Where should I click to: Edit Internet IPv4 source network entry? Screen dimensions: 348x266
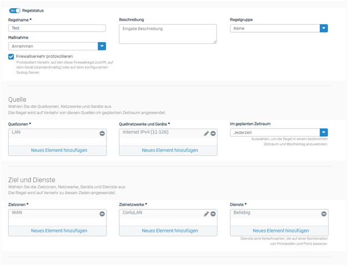coord(206,134)
